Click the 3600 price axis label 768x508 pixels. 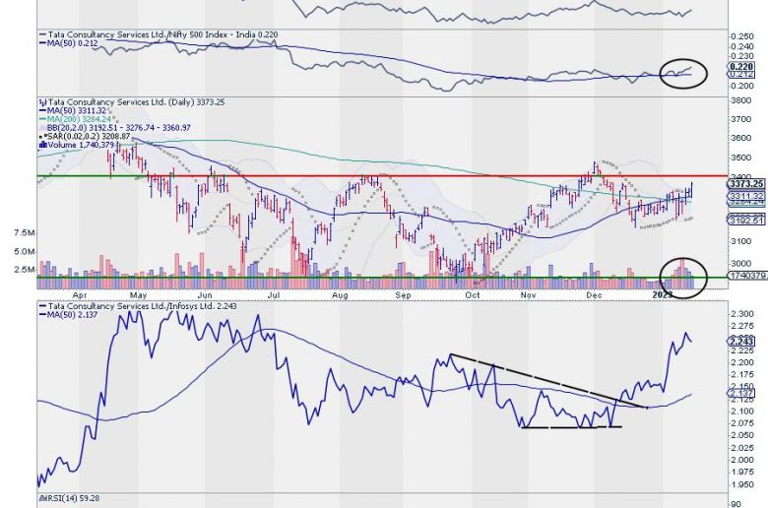[x=740, y=138]
